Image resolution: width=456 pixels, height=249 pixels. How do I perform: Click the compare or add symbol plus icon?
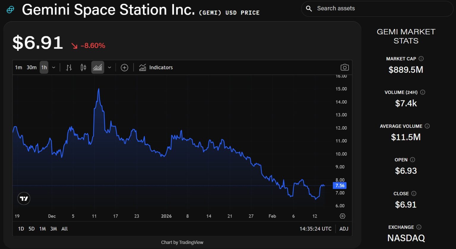(124, 68)
